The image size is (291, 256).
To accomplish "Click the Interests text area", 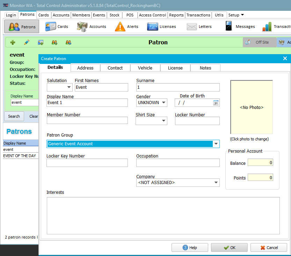I will 163,215.
